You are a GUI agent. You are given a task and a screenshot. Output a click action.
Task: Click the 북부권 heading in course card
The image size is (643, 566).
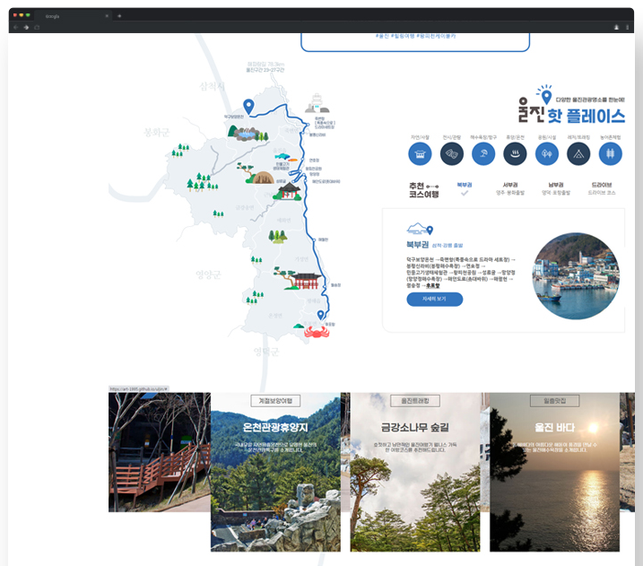tap(417, 245)
